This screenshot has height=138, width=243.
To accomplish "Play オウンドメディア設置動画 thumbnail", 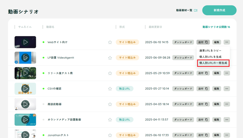I will click(25, 120).
